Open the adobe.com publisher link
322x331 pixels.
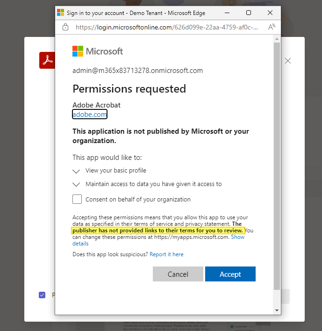pyautogui.click(x=90, y=114)
